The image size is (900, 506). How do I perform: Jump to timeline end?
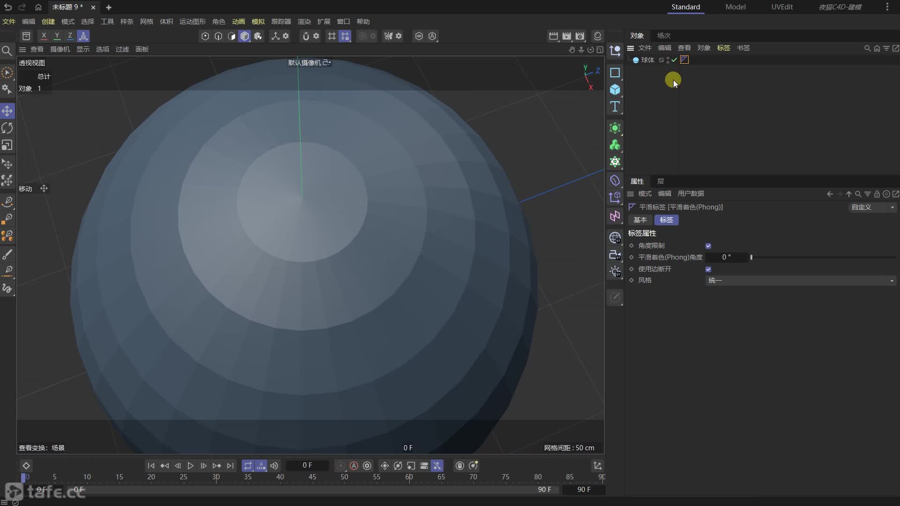230,466
